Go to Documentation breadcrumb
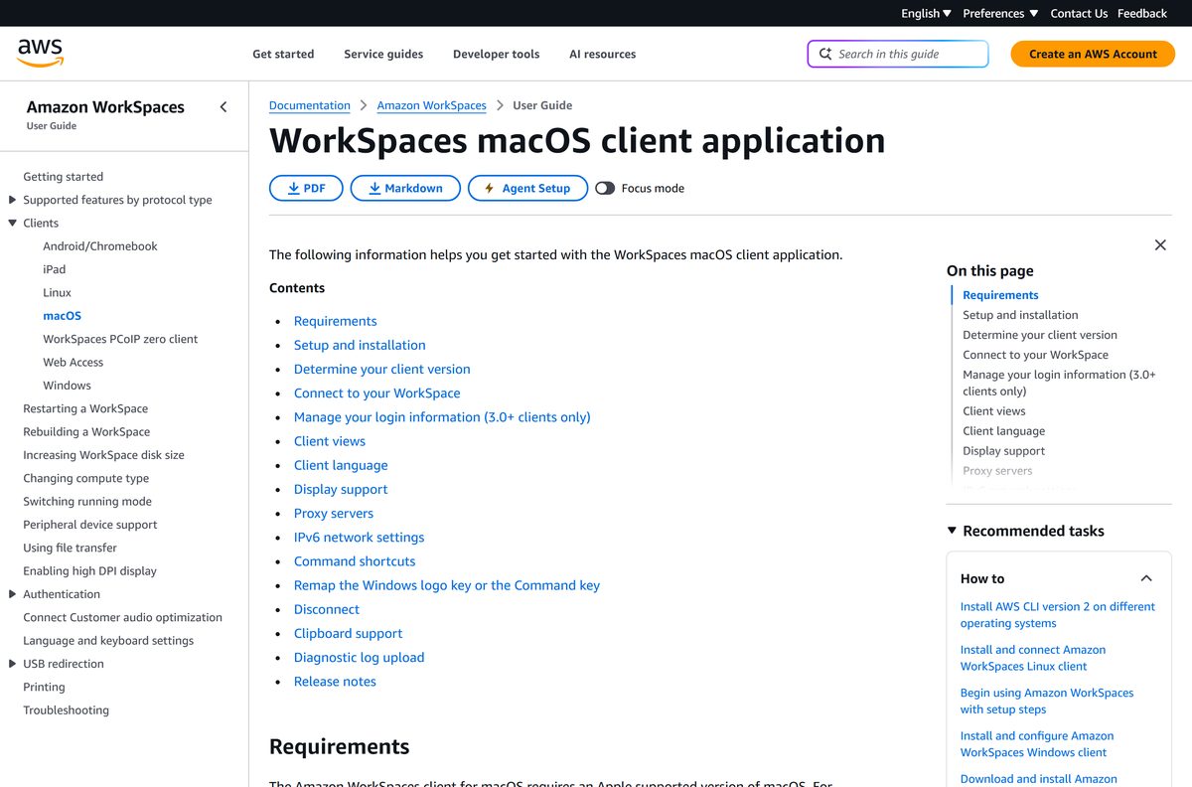 click(310, 105)
